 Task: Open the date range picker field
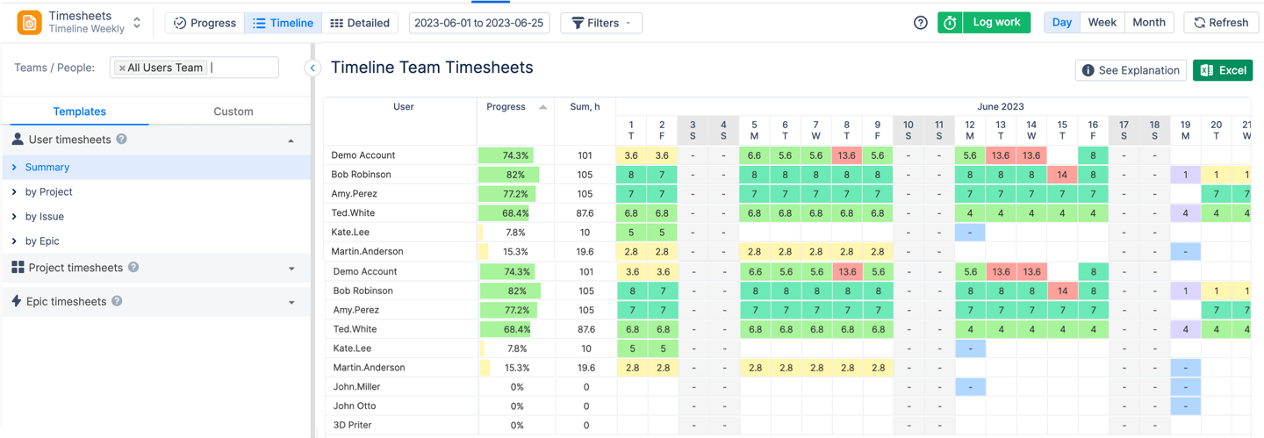point(478,23)
